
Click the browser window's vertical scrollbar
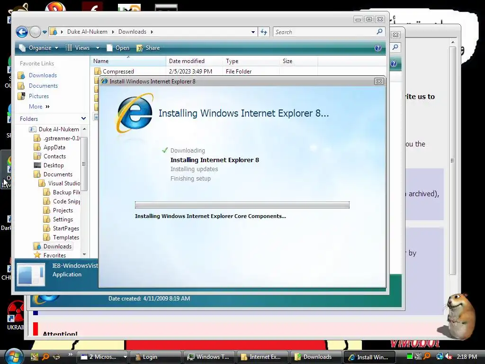[x=452, y=160]
